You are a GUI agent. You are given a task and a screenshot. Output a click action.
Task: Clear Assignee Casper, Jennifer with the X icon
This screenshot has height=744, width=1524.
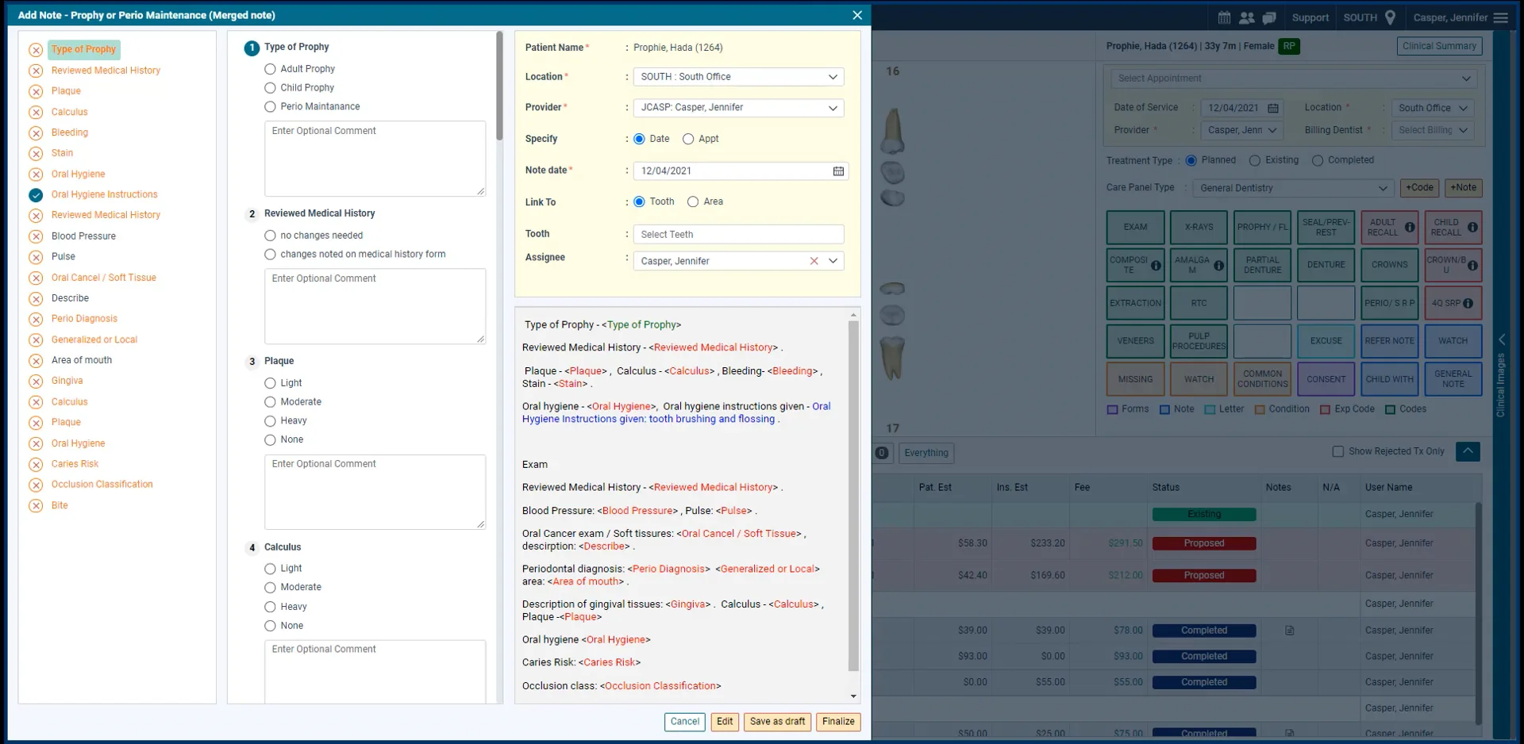coord(814,261)
